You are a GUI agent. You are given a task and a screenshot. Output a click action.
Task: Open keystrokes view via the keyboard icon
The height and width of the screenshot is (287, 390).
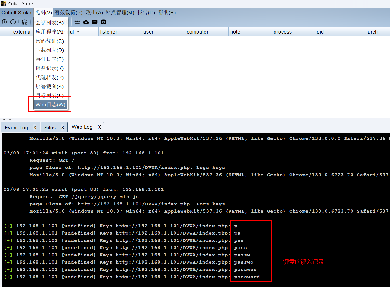click(95, 22)
